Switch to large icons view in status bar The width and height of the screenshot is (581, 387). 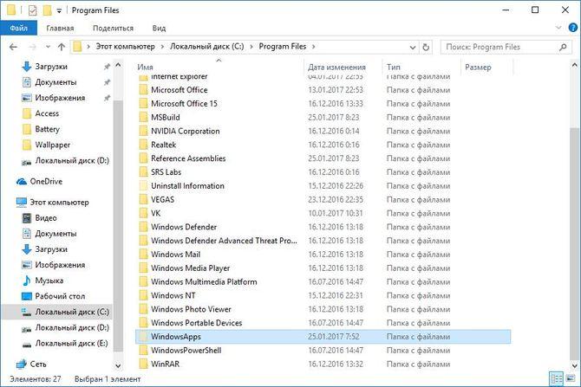point(571,379)
